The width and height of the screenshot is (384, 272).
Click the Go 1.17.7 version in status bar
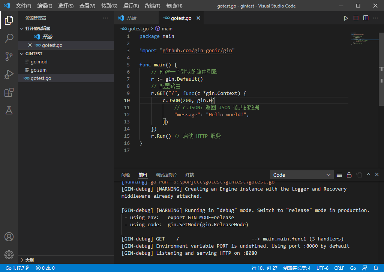(17, 268)
